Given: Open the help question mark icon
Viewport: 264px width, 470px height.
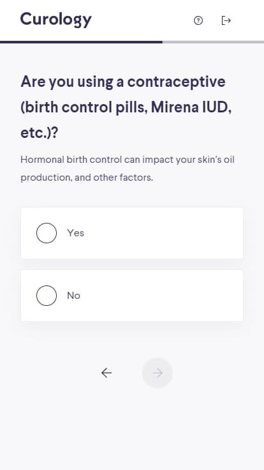Looking at the screenshot, I should click(x=198, y=20).
